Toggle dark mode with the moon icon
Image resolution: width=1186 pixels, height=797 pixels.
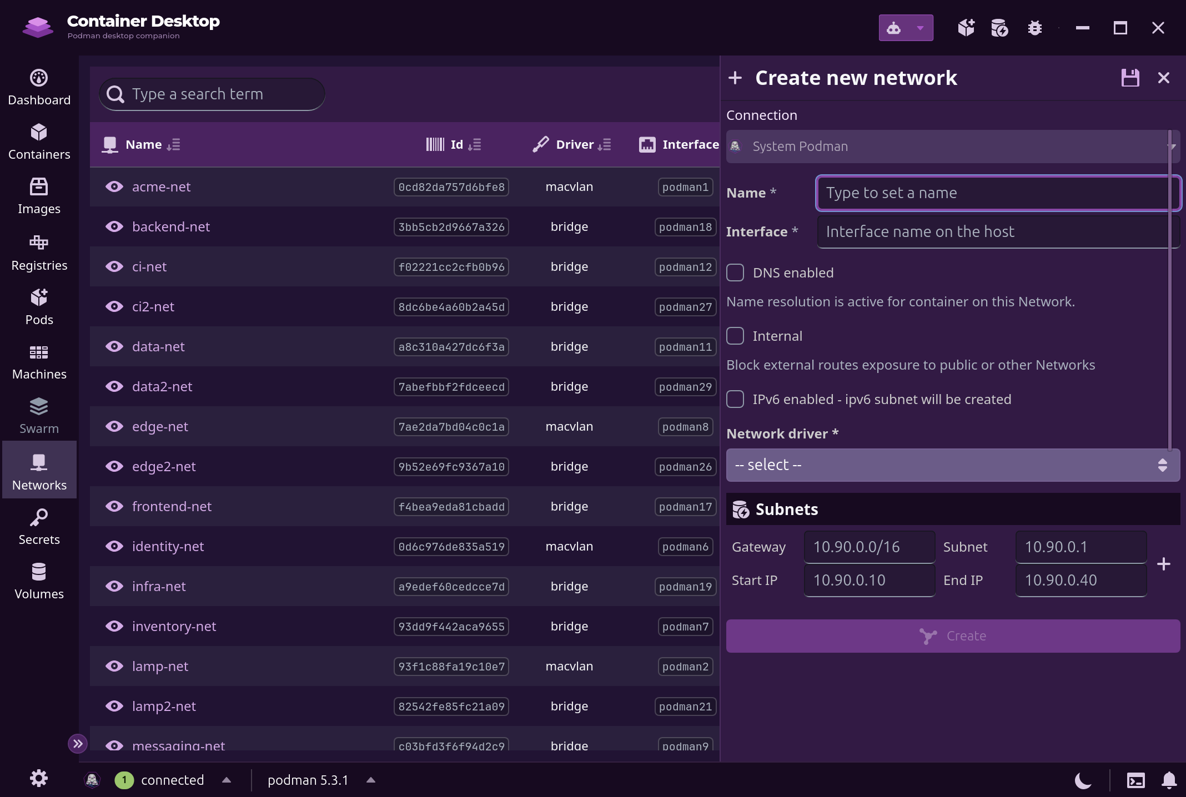tap(1083, 780)
